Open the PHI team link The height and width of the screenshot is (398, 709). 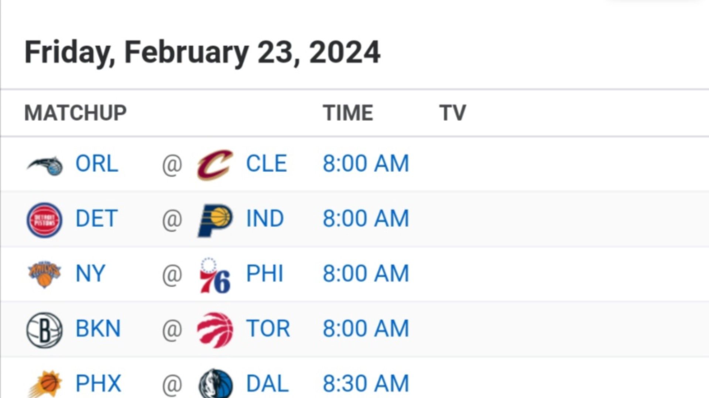pos(264,273)
